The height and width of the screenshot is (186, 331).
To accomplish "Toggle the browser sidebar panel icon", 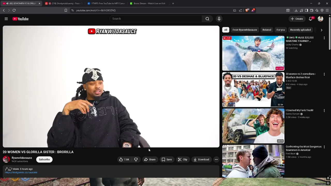I will point(306,10).
